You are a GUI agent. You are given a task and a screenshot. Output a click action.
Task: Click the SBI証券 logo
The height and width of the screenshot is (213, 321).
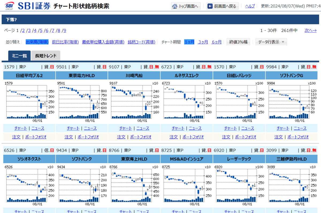tap(27, 6)
